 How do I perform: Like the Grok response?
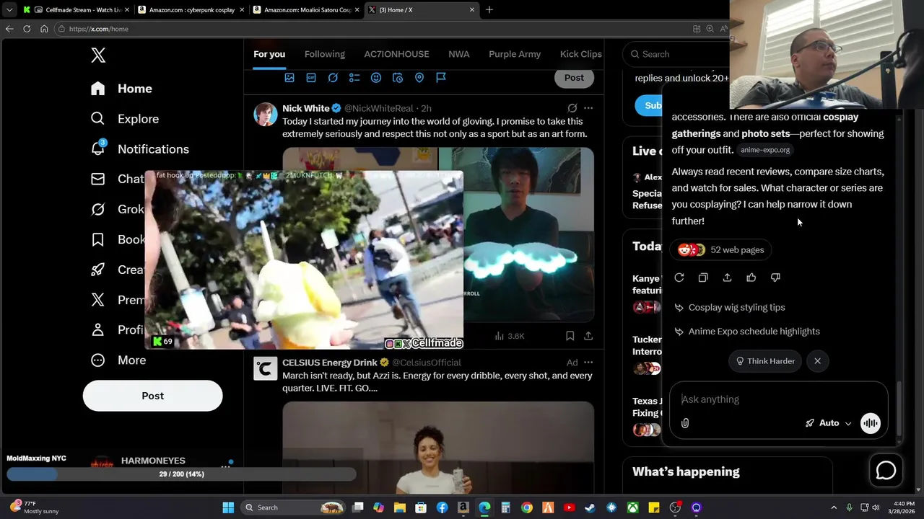click(x=751, y=278)
